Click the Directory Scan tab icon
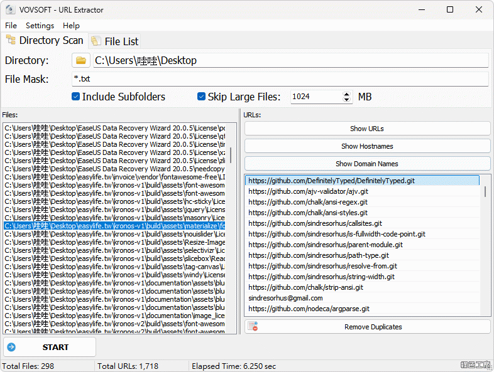Screen dimensions: 494x372 (11, 40)
